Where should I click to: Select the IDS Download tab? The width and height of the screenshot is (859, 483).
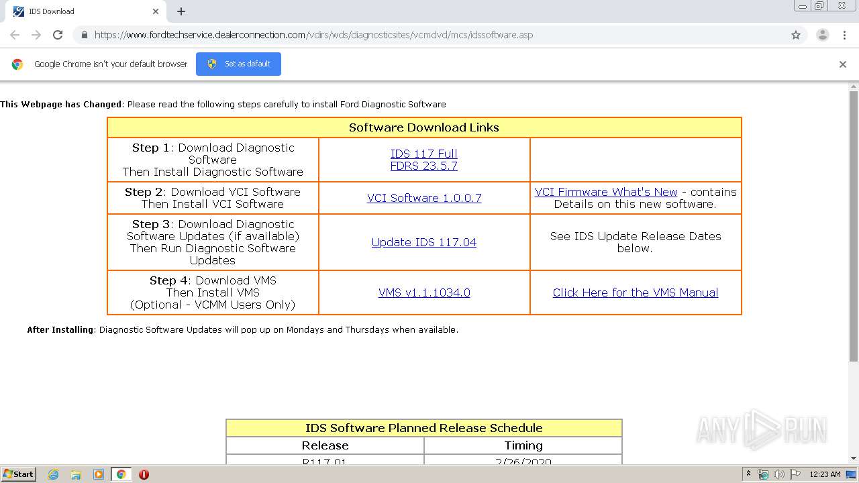tap(86, 11)
